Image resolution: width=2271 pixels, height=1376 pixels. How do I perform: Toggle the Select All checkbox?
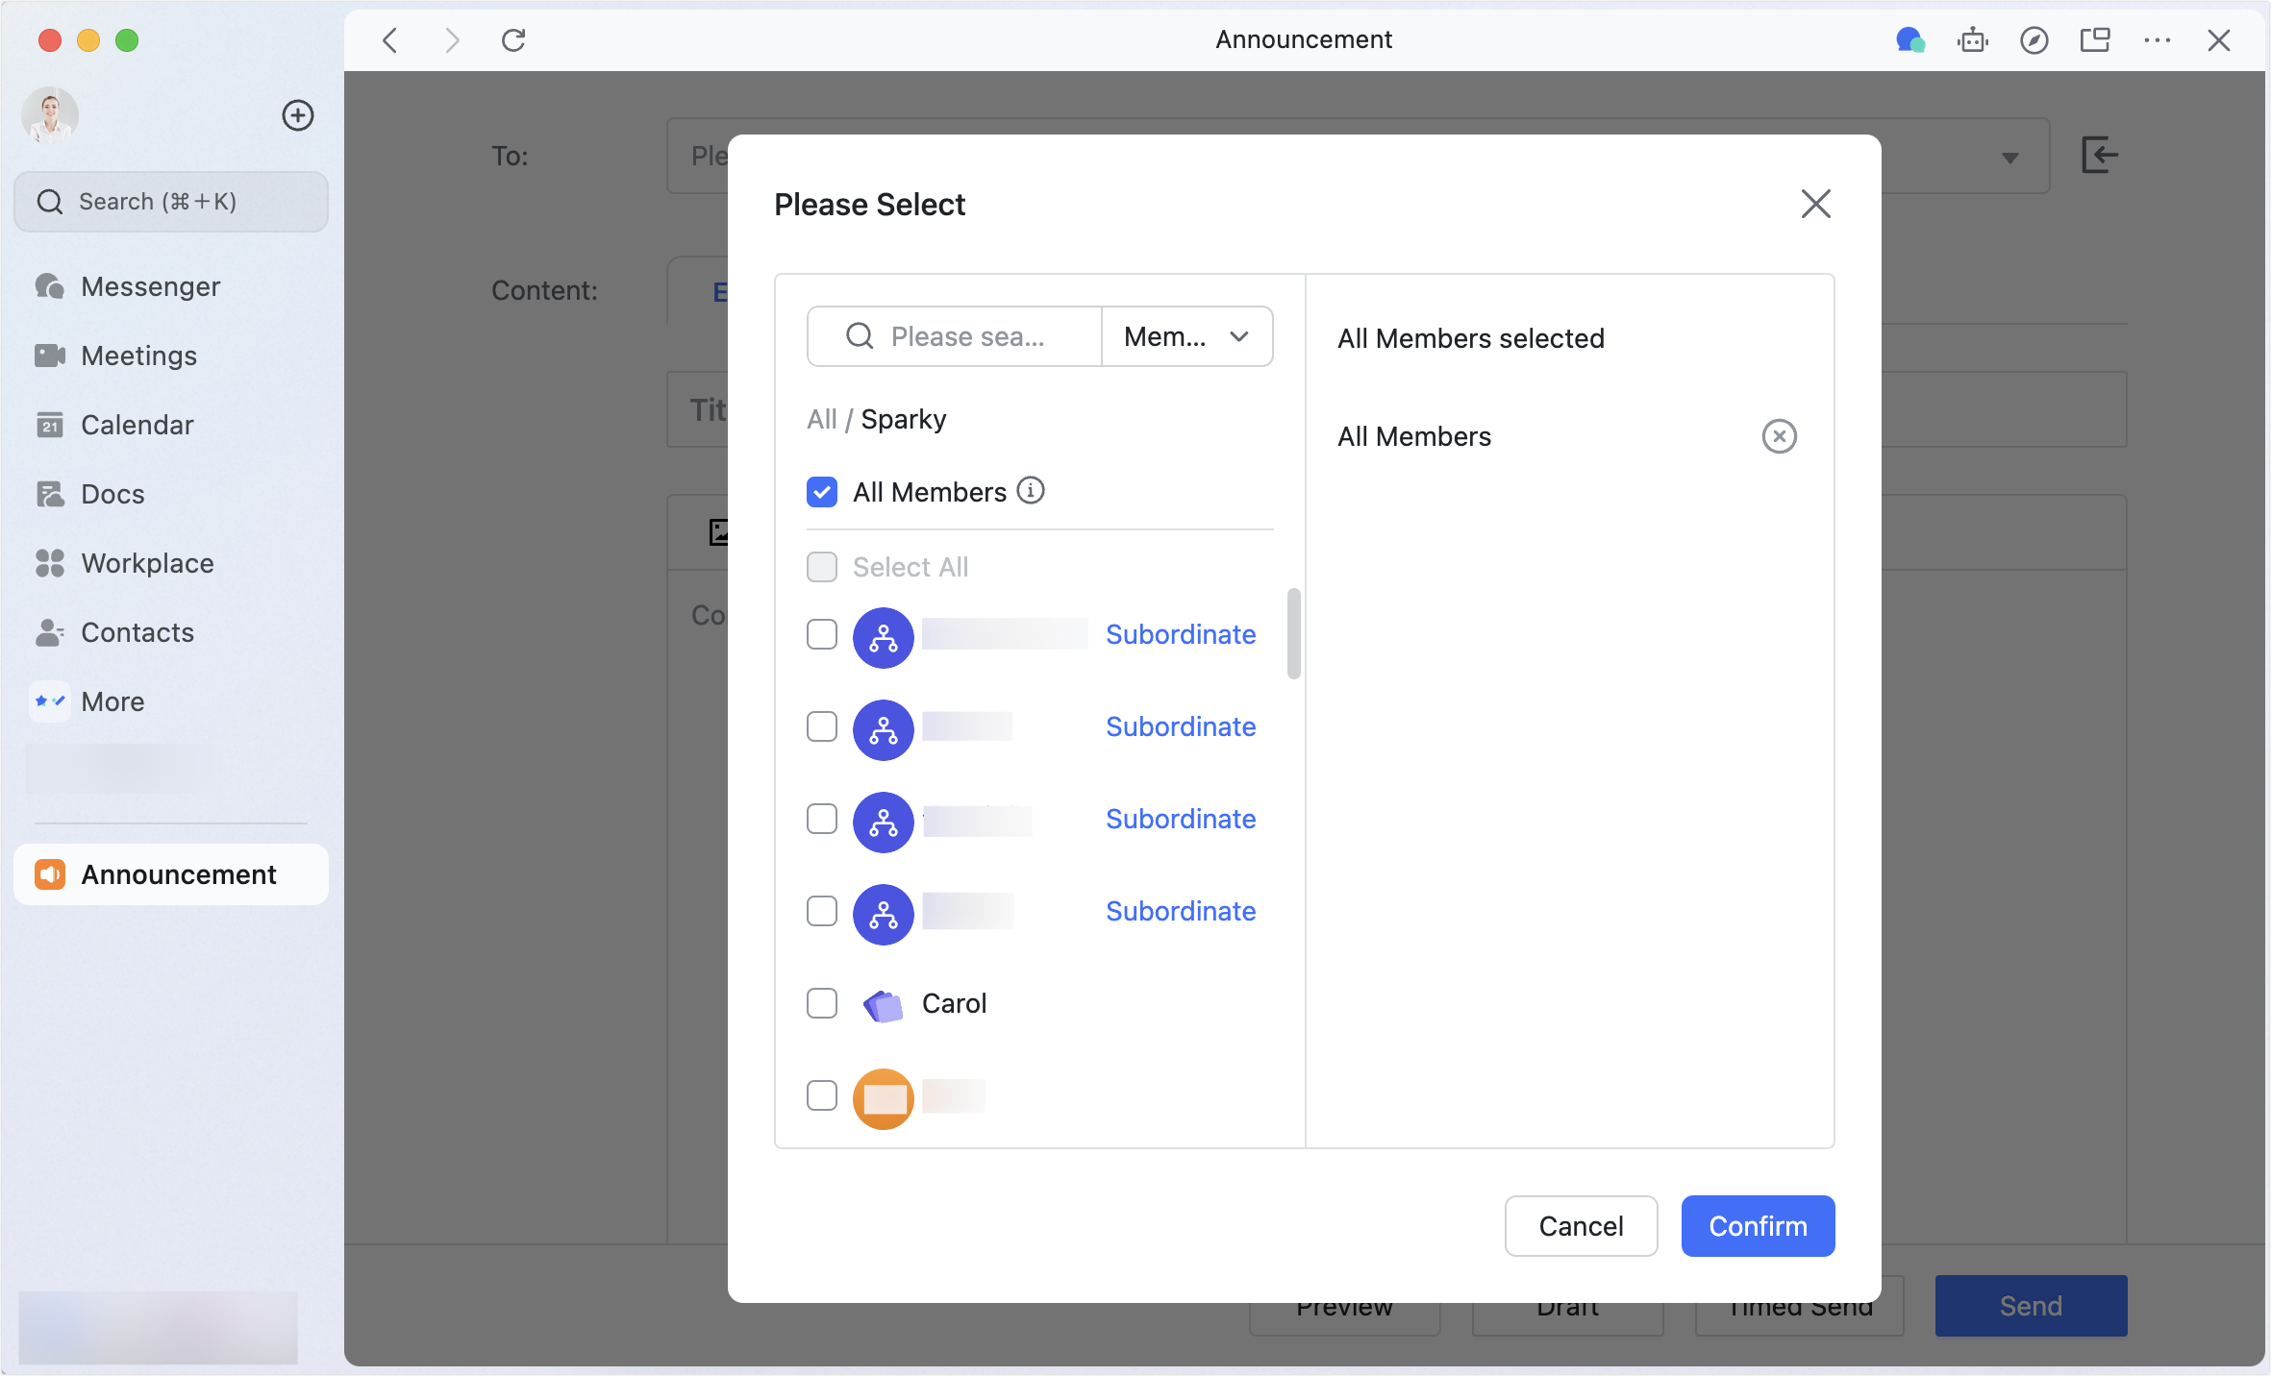click(822, 567)
